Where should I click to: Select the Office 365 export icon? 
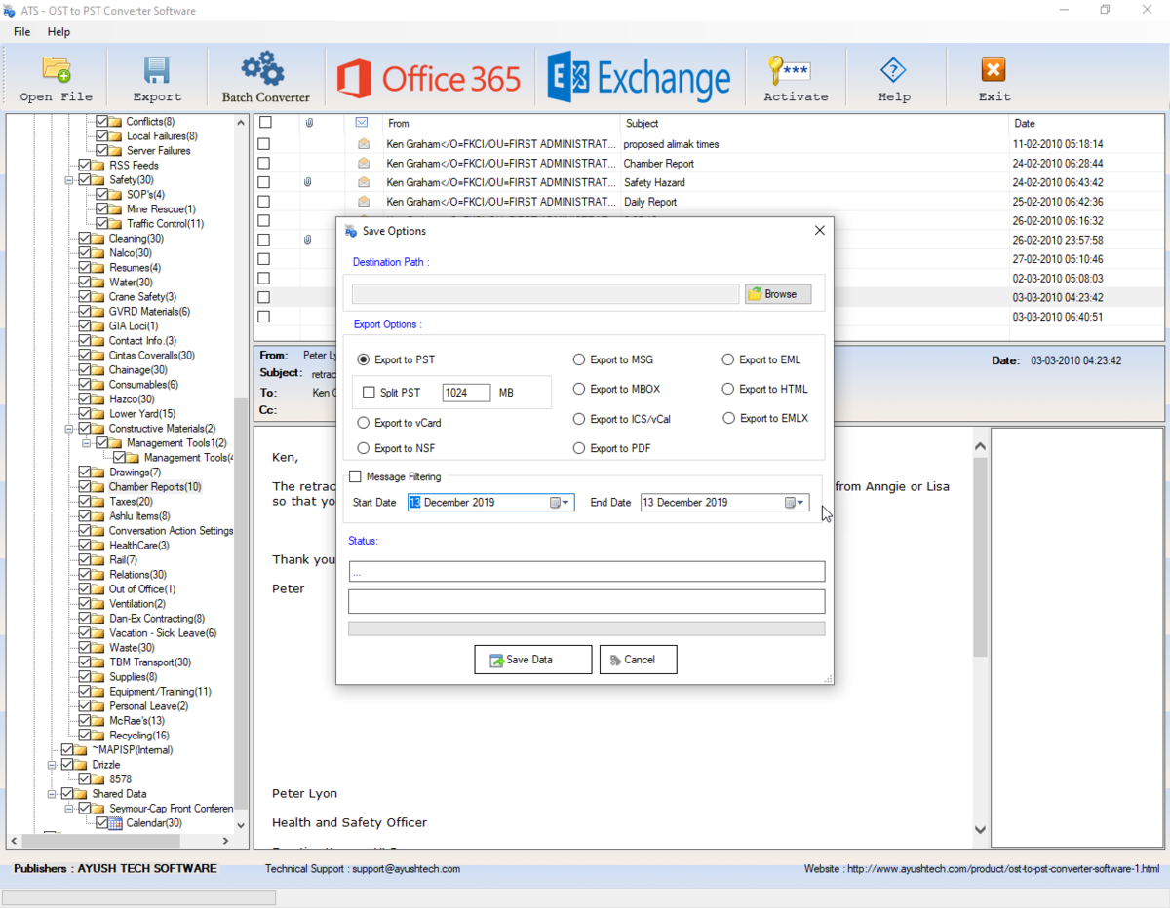[x=429, y=76]
